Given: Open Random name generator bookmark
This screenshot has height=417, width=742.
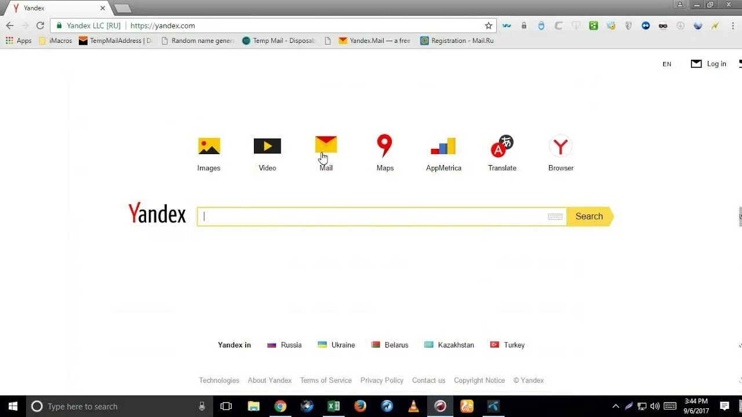Looking at the screenshot, I should 198,41.
